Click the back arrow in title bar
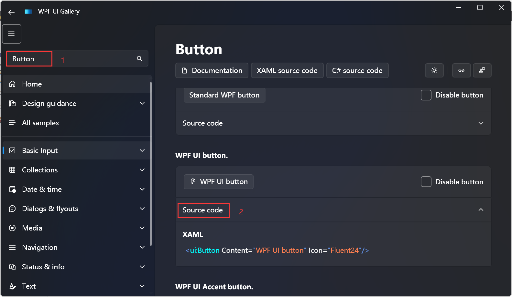Viewport: 512px width, 297px height. (x=12, y=12)
